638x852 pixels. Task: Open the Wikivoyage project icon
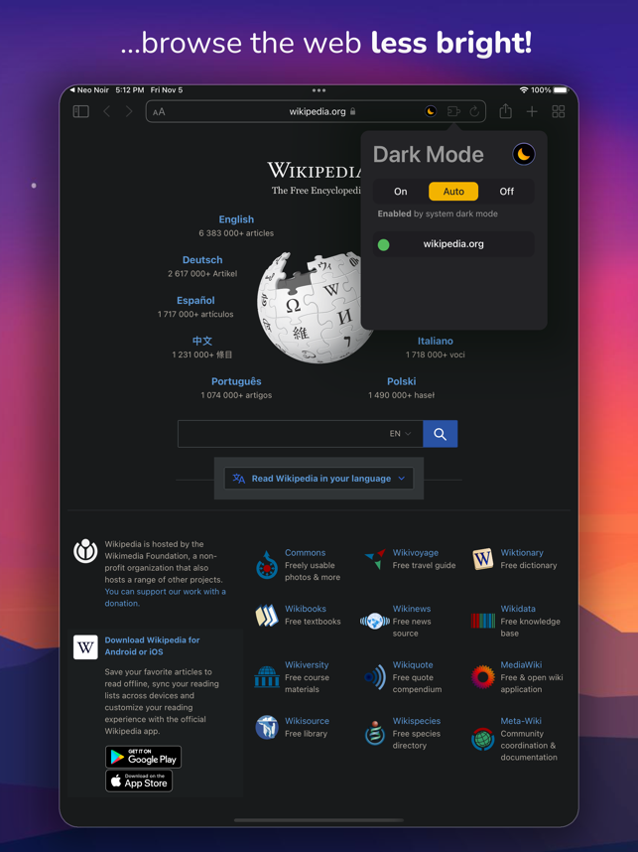coord(375,559)
